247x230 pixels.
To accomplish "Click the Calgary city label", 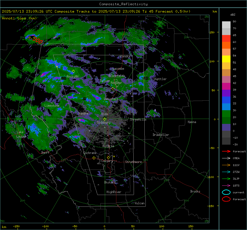I will (x=107, y=161).
